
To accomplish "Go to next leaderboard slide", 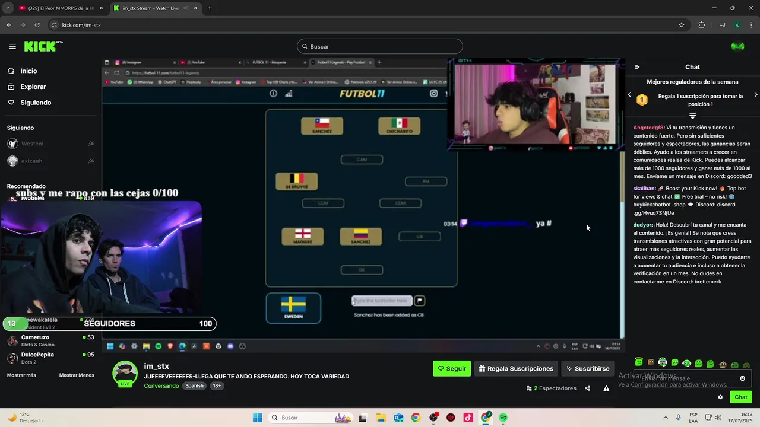I will tap(755, 94).
